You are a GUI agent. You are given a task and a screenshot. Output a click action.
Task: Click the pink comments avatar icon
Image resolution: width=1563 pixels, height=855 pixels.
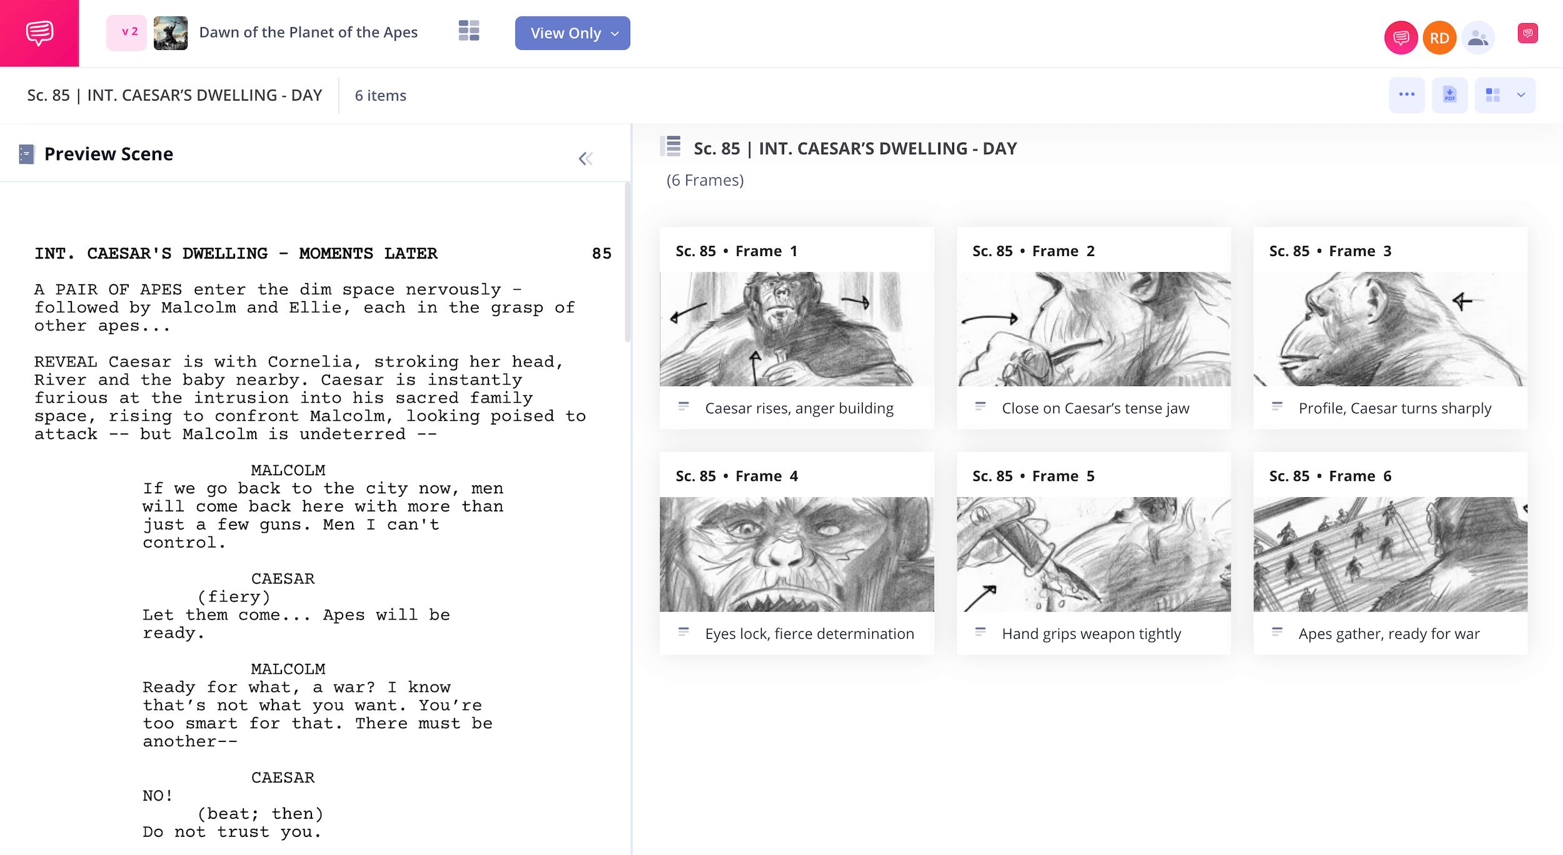(1400, 38)
